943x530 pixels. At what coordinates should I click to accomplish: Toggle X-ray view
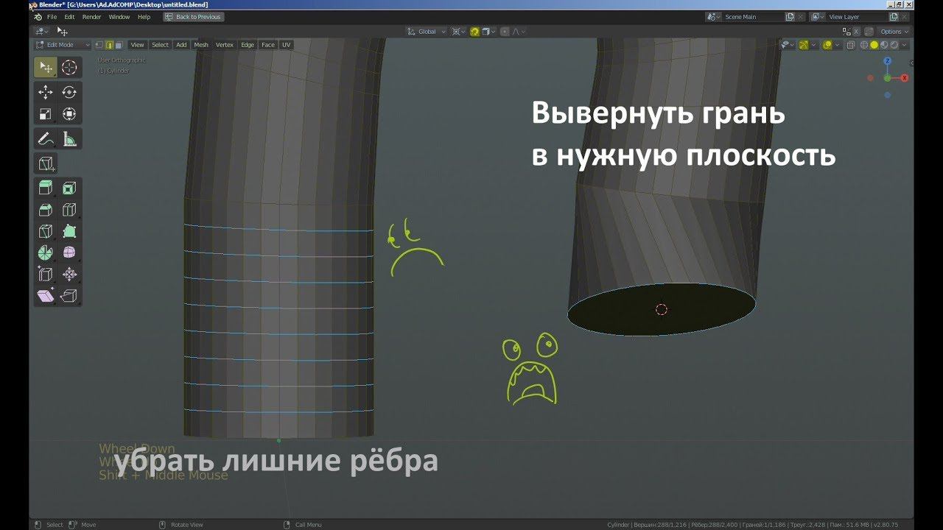850,45
